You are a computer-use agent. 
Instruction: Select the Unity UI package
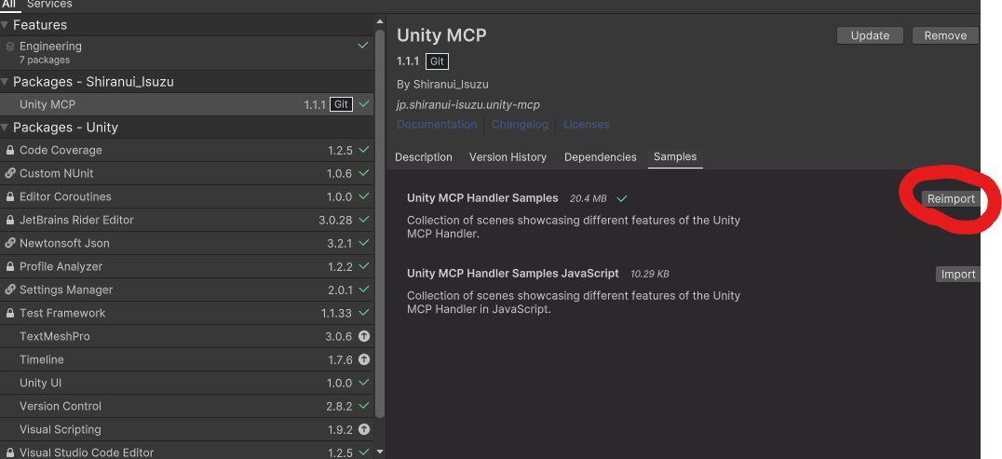[186, 383]
